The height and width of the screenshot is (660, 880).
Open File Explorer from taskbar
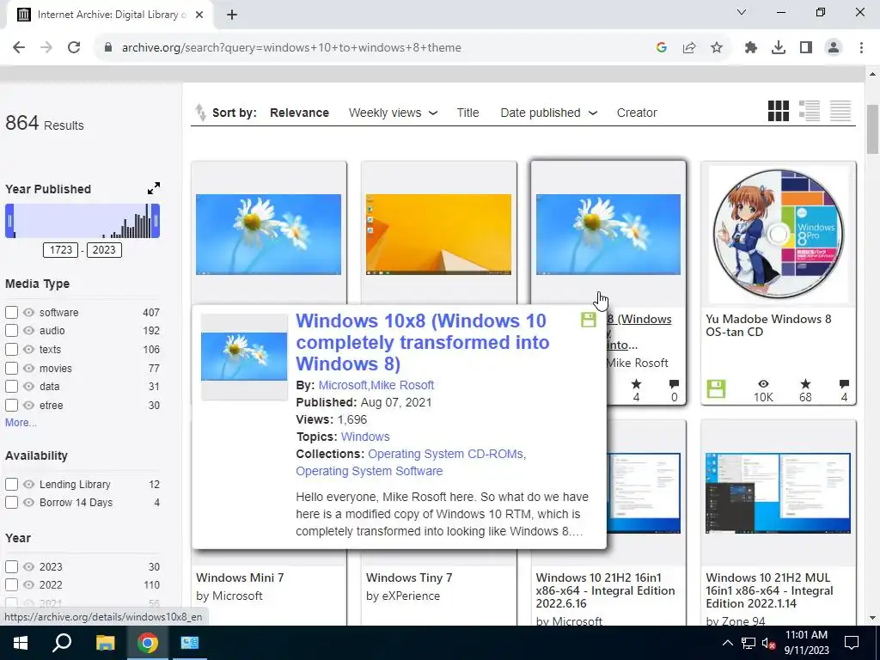(x=105, y=643)
